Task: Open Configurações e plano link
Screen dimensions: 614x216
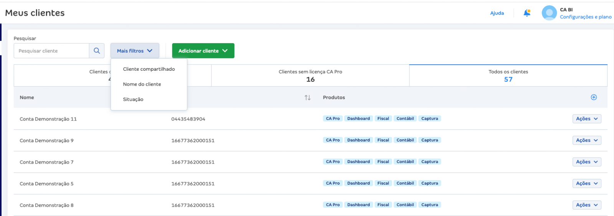Action: coord(585,17)
